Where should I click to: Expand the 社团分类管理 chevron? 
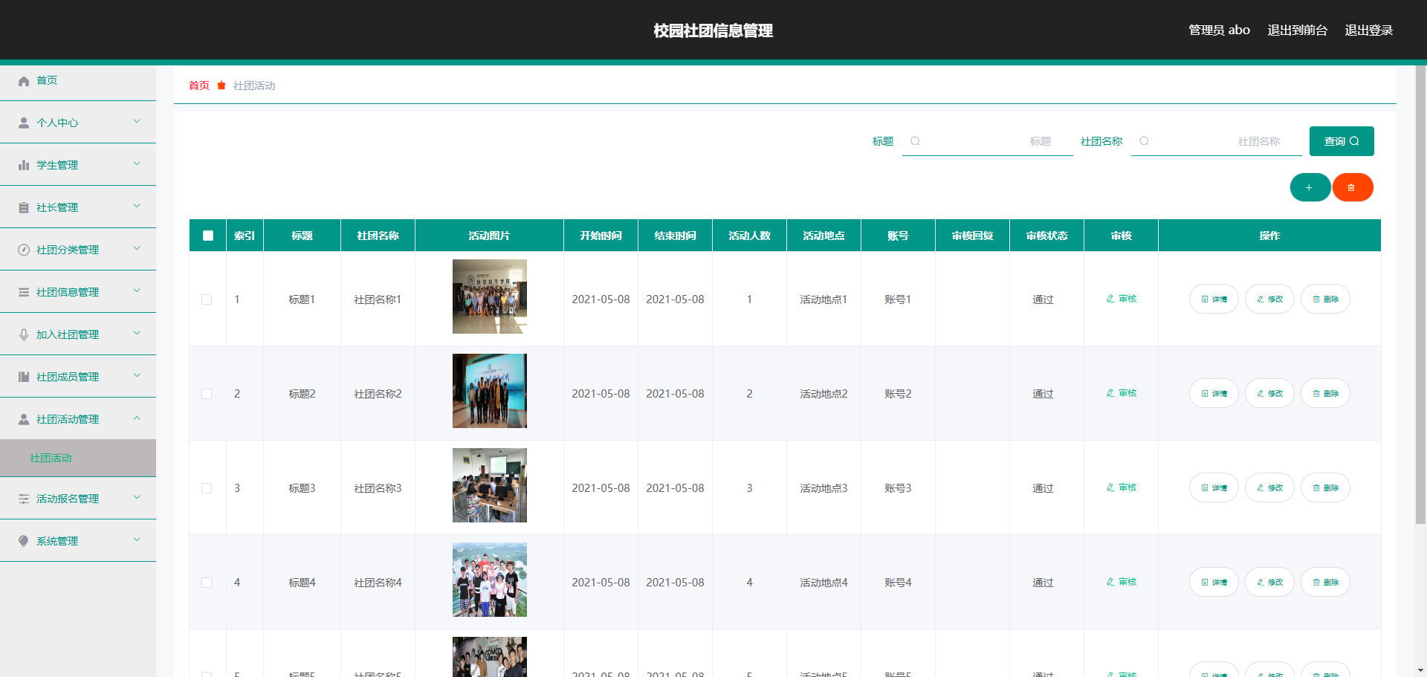(x=137, y=248)
